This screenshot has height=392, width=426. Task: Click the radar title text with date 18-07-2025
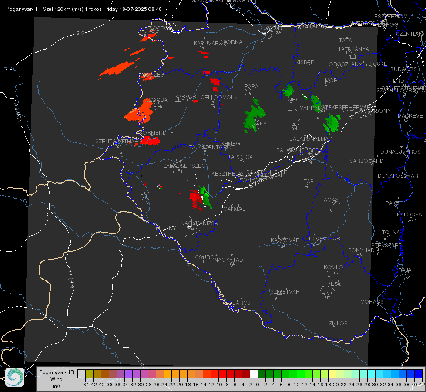click(84, 9)
